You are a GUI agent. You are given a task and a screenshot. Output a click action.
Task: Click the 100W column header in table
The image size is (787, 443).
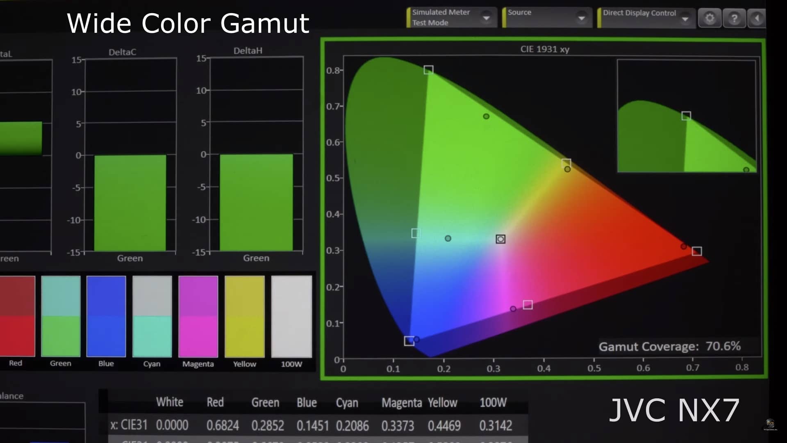(493, 402)
